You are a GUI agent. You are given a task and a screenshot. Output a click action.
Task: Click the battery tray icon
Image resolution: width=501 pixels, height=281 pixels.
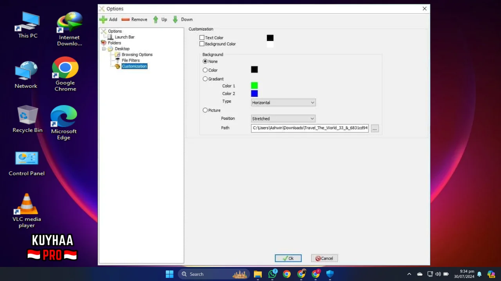[446, 274]
